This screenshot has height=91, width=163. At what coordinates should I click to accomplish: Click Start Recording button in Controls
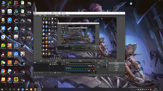tap(117, 65)
